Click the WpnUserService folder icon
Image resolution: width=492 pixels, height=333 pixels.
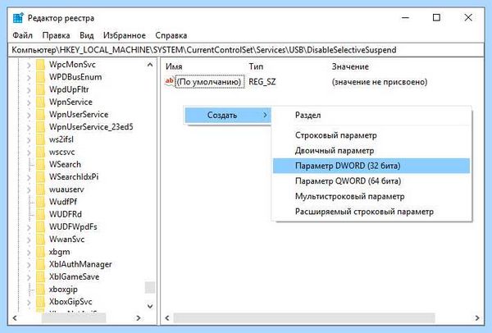pyautogui.click(x=40, y=115)
